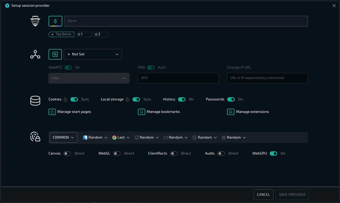Open the Not Set proxy dropdown
Screen dimensions: 340x203
click(x=93, y=54)
